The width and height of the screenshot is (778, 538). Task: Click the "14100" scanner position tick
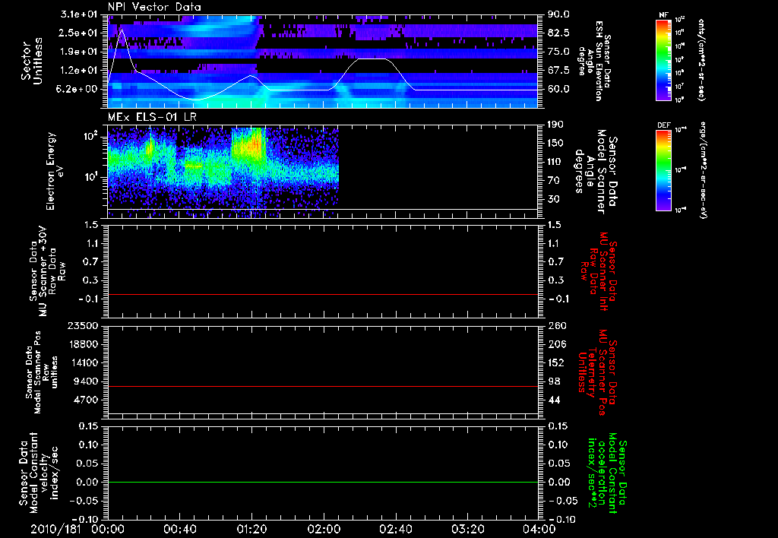[82, 362]
